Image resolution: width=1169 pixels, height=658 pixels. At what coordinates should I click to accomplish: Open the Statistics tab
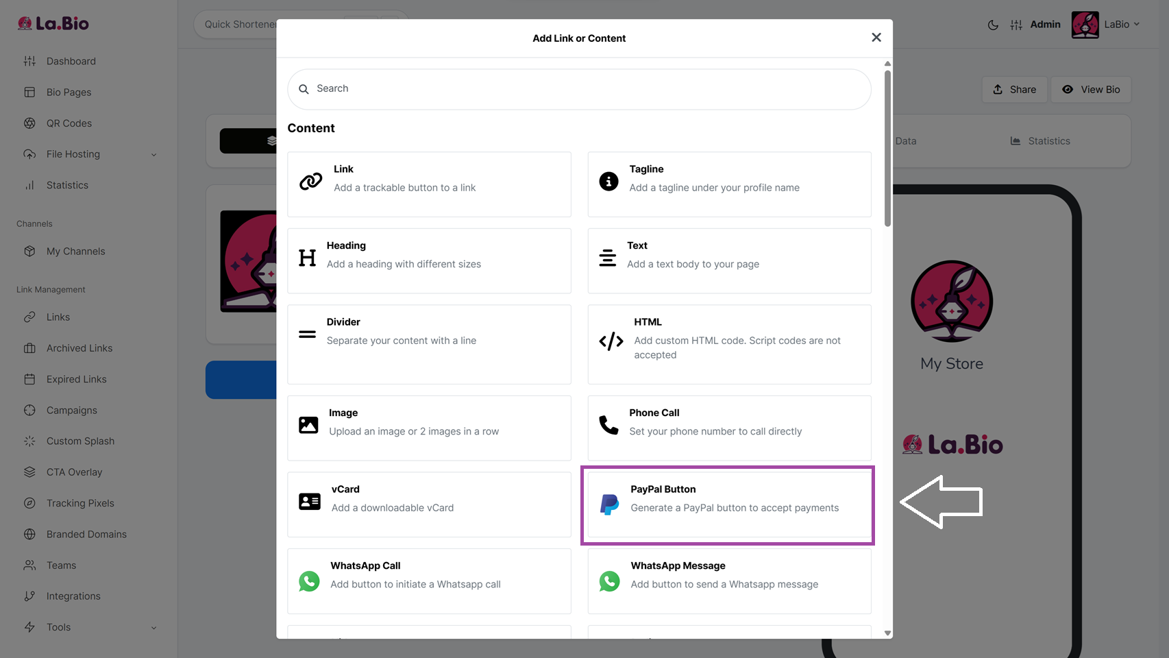tap(1040, 141)
